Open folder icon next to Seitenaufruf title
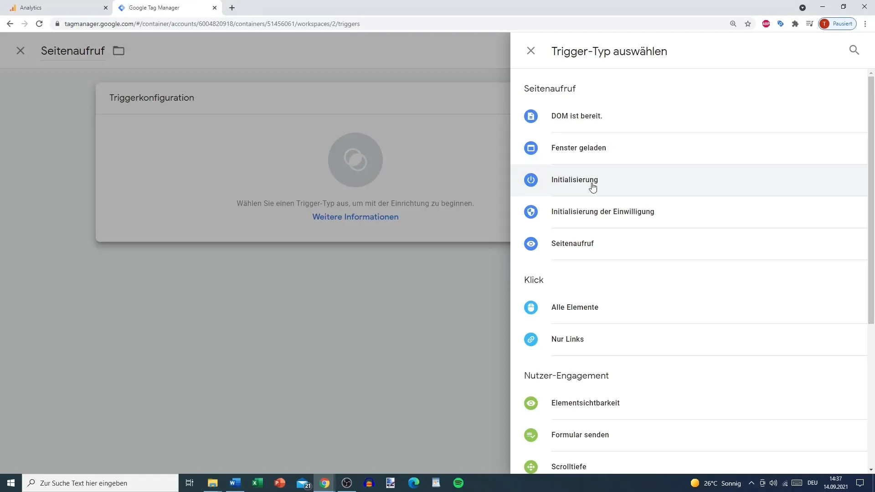This screenshot has height=492, width=875. pos(118,51)
